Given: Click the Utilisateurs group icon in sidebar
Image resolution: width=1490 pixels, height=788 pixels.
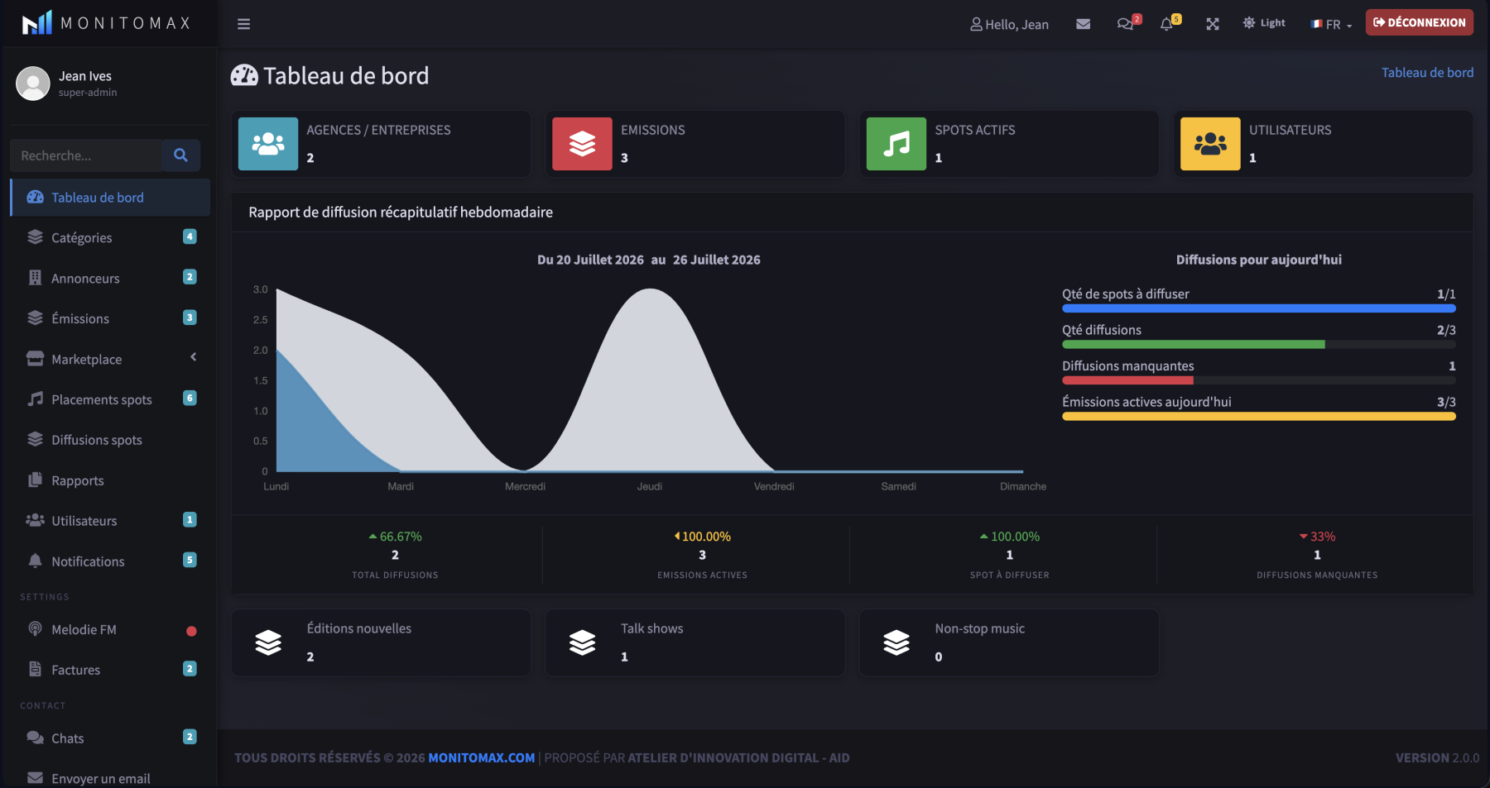Looking at the screenshot, I should click(x=35, y=520).
